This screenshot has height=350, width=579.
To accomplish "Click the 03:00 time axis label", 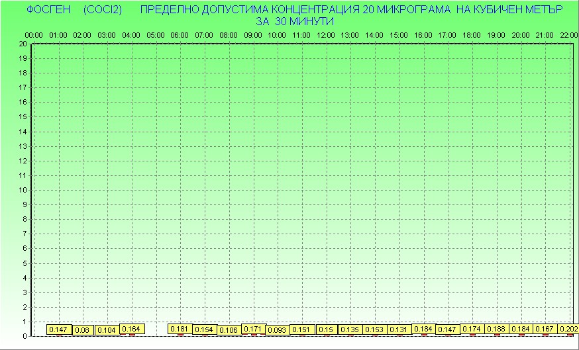I will pos(107,36).
